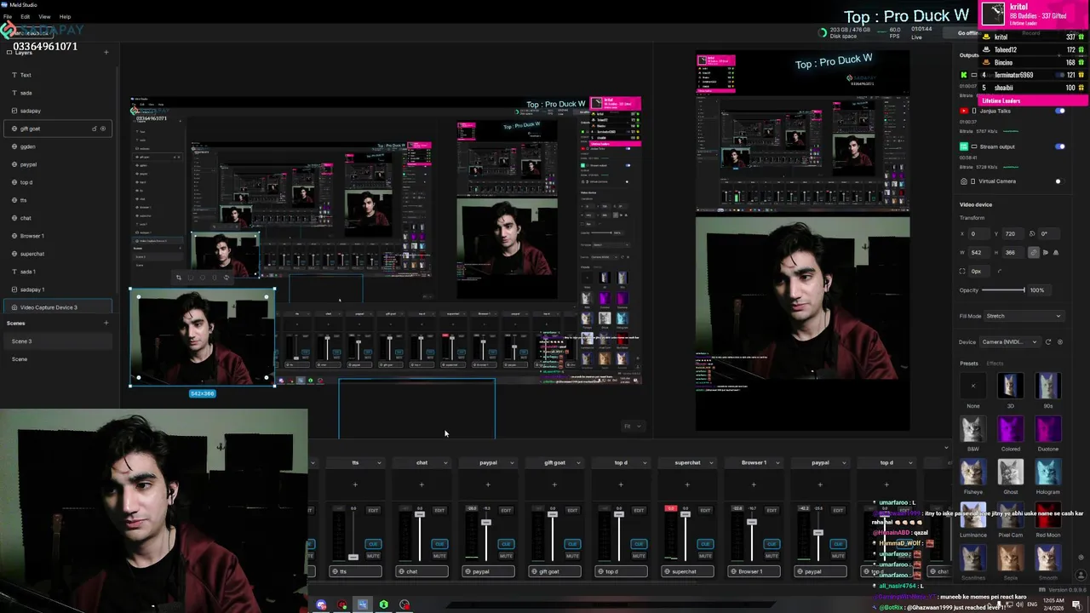This screenshot has height=613, width=1090.
Task: Apply the B&W cat preset
Action: (973, 428)
